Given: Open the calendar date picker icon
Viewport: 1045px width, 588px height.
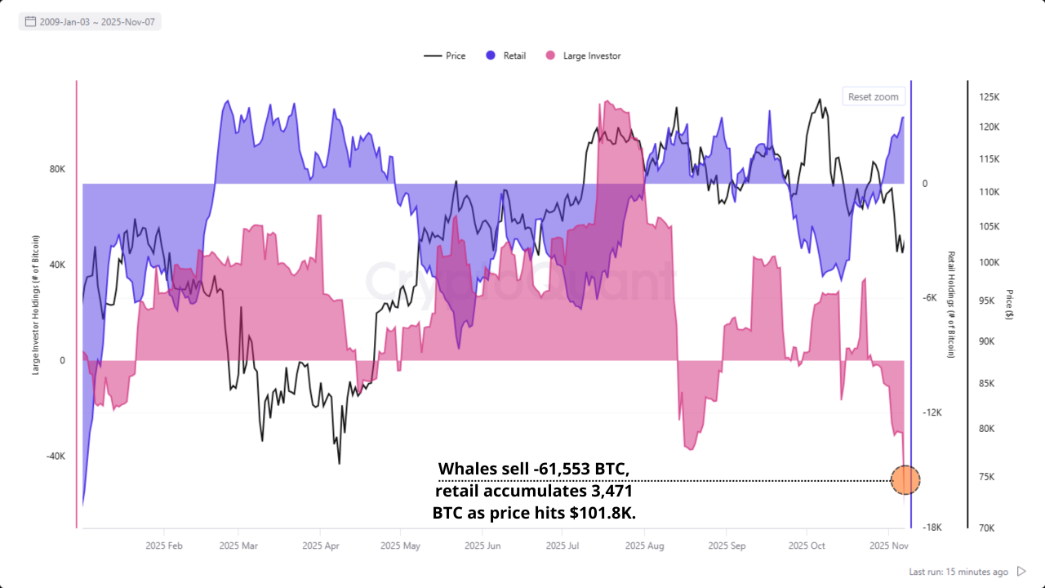Looking at the screenshot, I should [31, 22].
